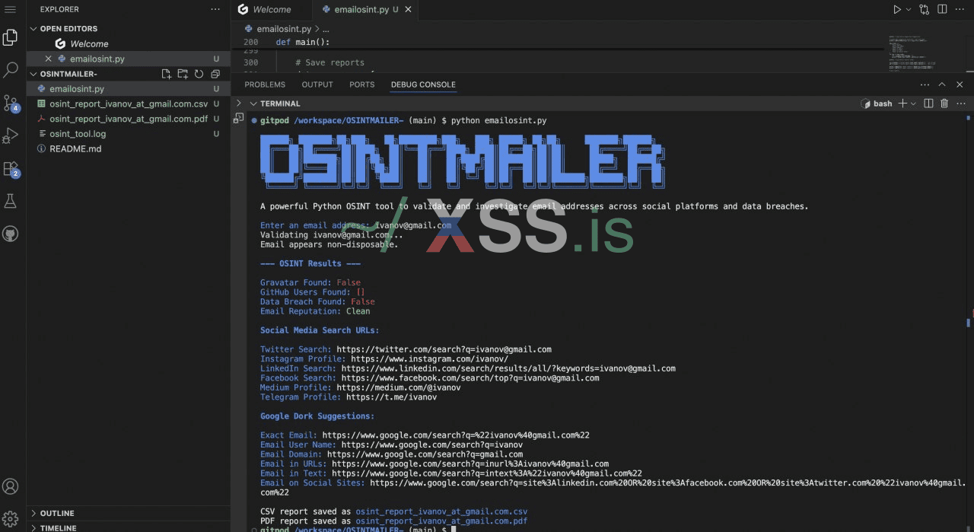Viewport: 974px width, 532px height.
Task: Select Welcome in Open Editors list
Action: coord(128,43)
